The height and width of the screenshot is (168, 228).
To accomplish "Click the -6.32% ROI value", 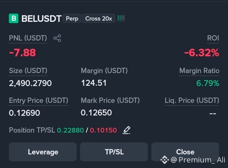I will point(202,53).
